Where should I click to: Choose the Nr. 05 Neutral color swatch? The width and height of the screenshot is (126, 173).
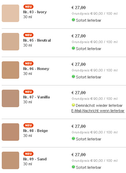pyautogui.click(x=10, y=42)
